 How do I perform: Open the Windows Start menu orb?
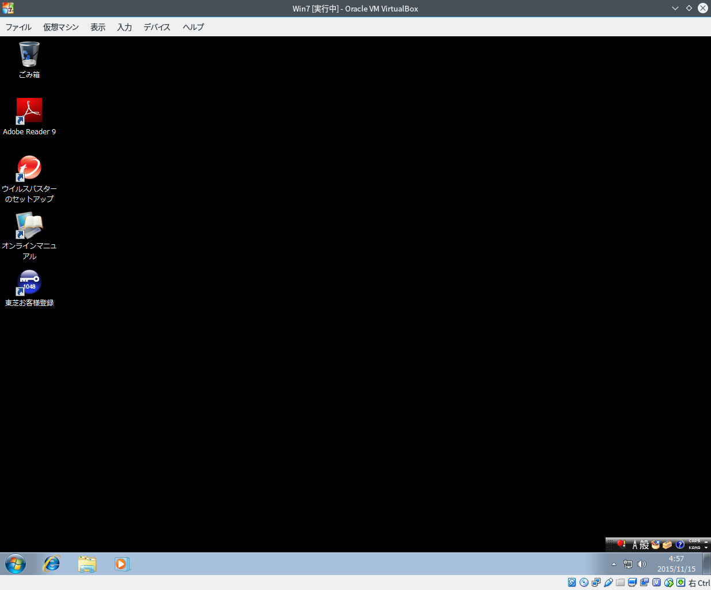click(x=16, y=564)
